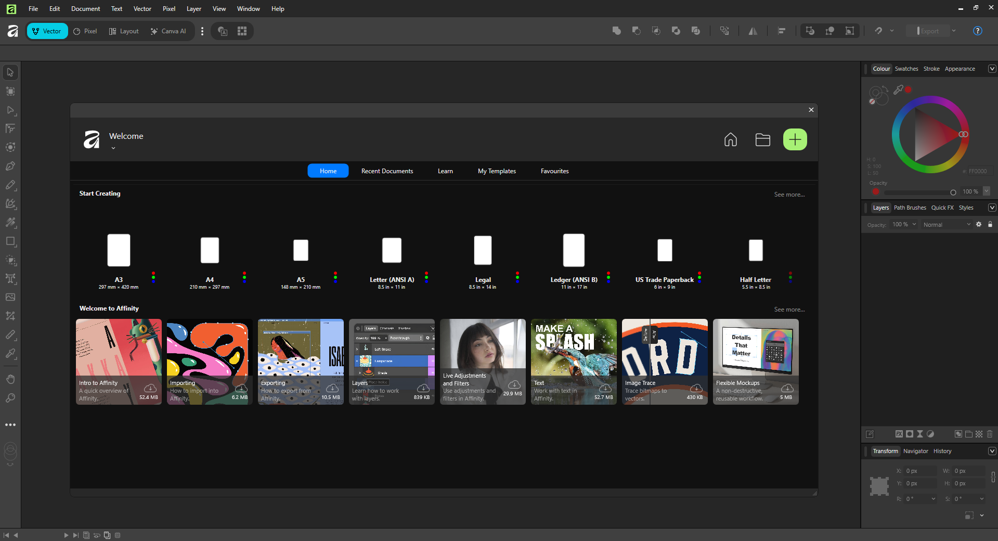
Task: Toggle the width-height aspect ratio link
Action: (993, 477)
